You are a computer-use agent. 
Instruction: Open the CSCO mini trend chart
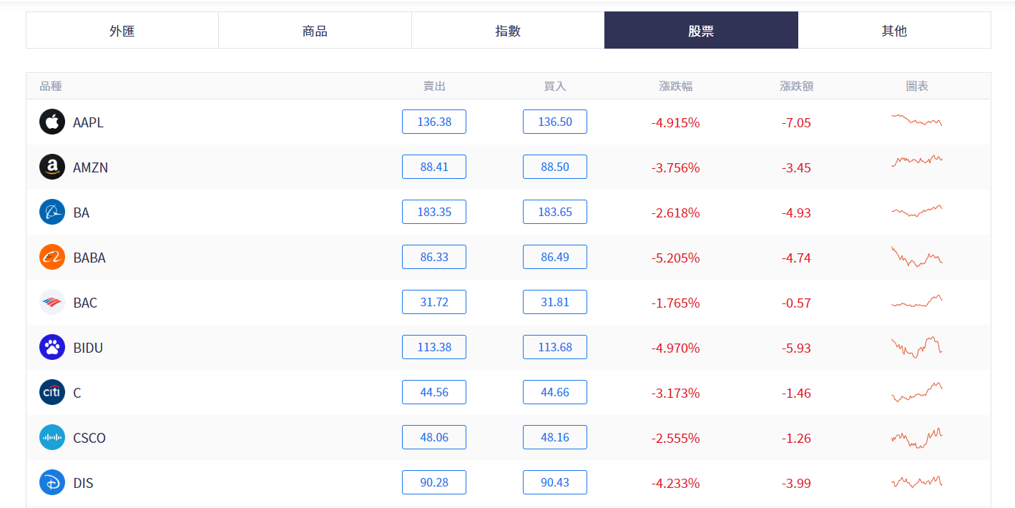tap(917, 437)
